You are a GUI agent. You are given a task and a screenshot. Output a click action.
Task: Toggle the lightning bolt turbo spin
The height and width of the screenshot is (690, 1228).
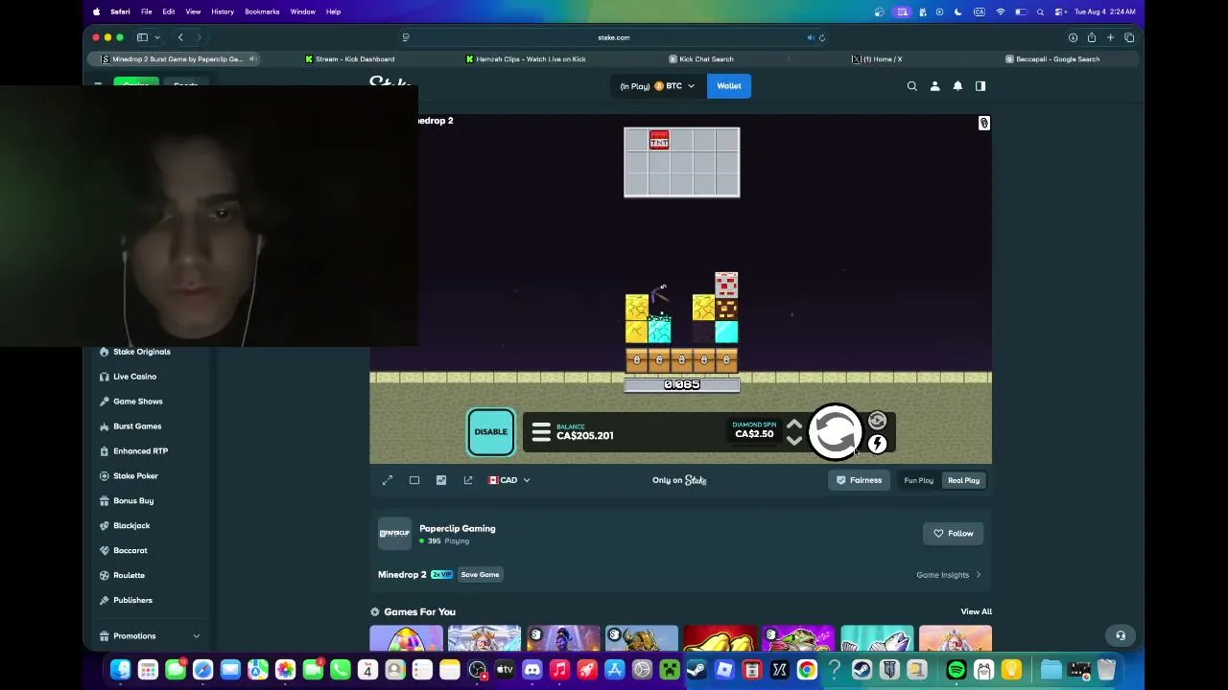(877, 443)
